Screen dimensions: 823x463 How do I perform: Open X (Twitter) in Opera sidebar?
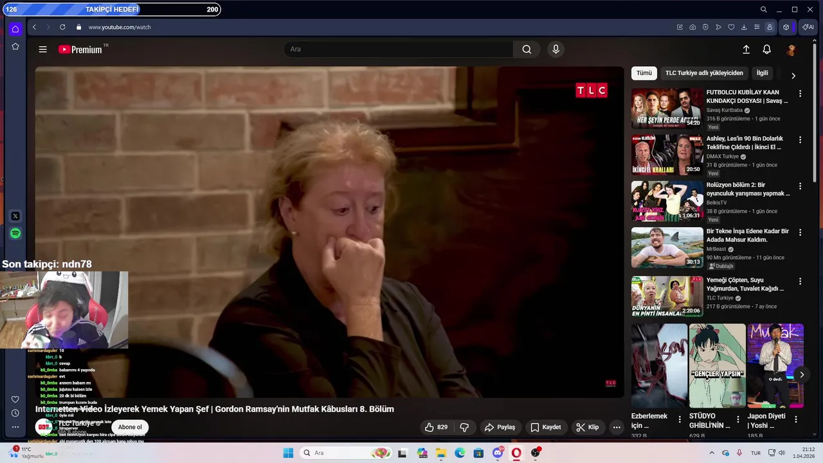pyautogui.click(x=15, y=216)
